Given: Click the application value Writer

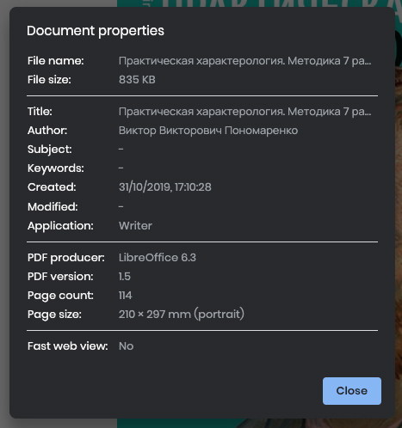Looking at the screenshot, I should [135, 226].
